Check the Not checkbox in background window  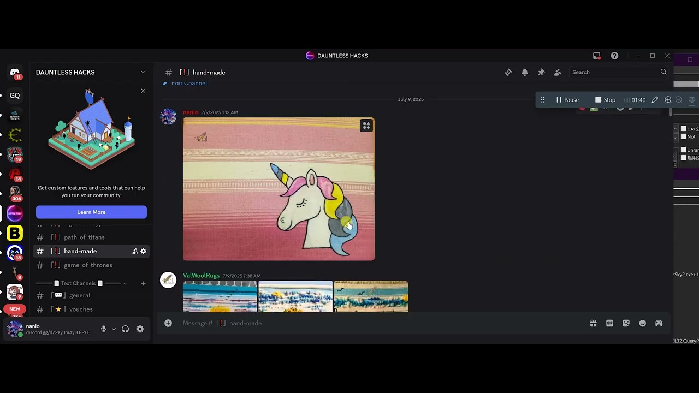click(x=683, y=136)
